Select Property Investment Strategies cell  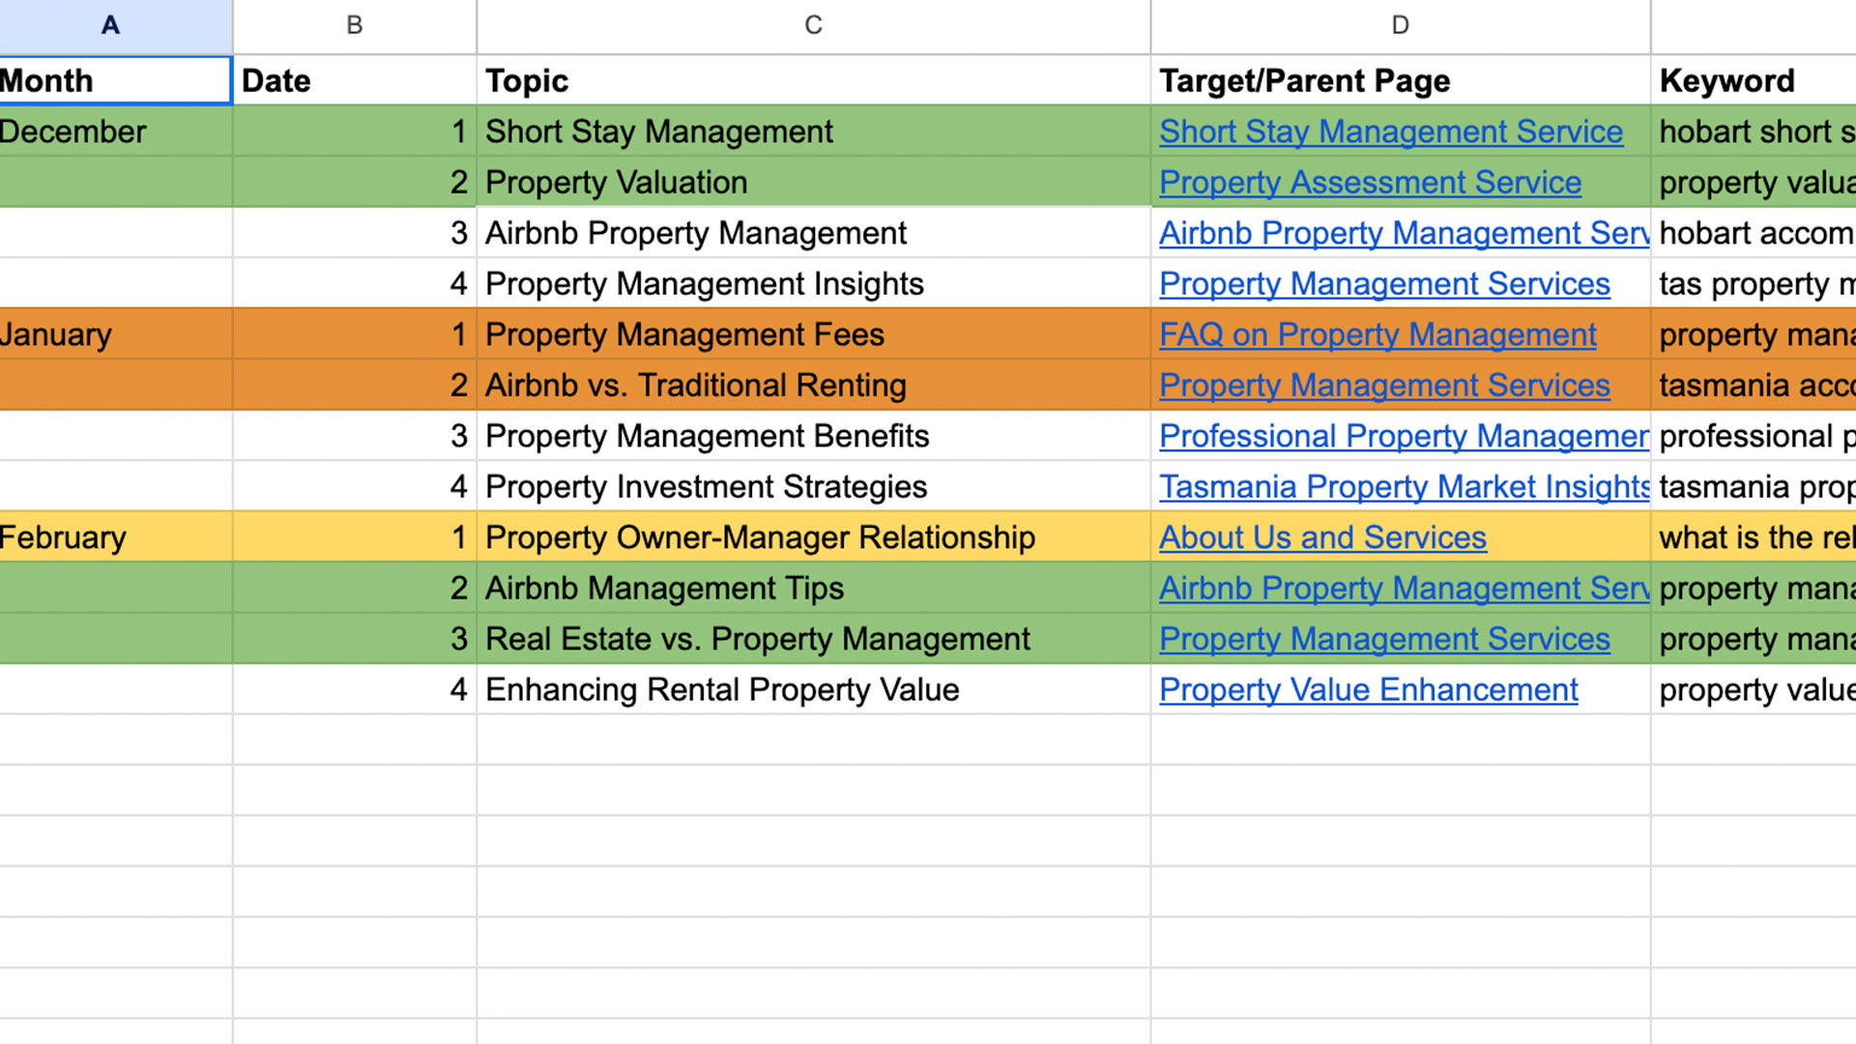tap(813, 487)
